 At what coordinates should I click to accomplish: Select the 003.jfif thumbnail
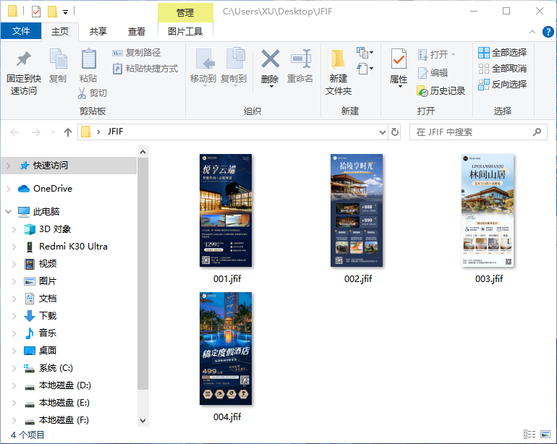(488, 210)
